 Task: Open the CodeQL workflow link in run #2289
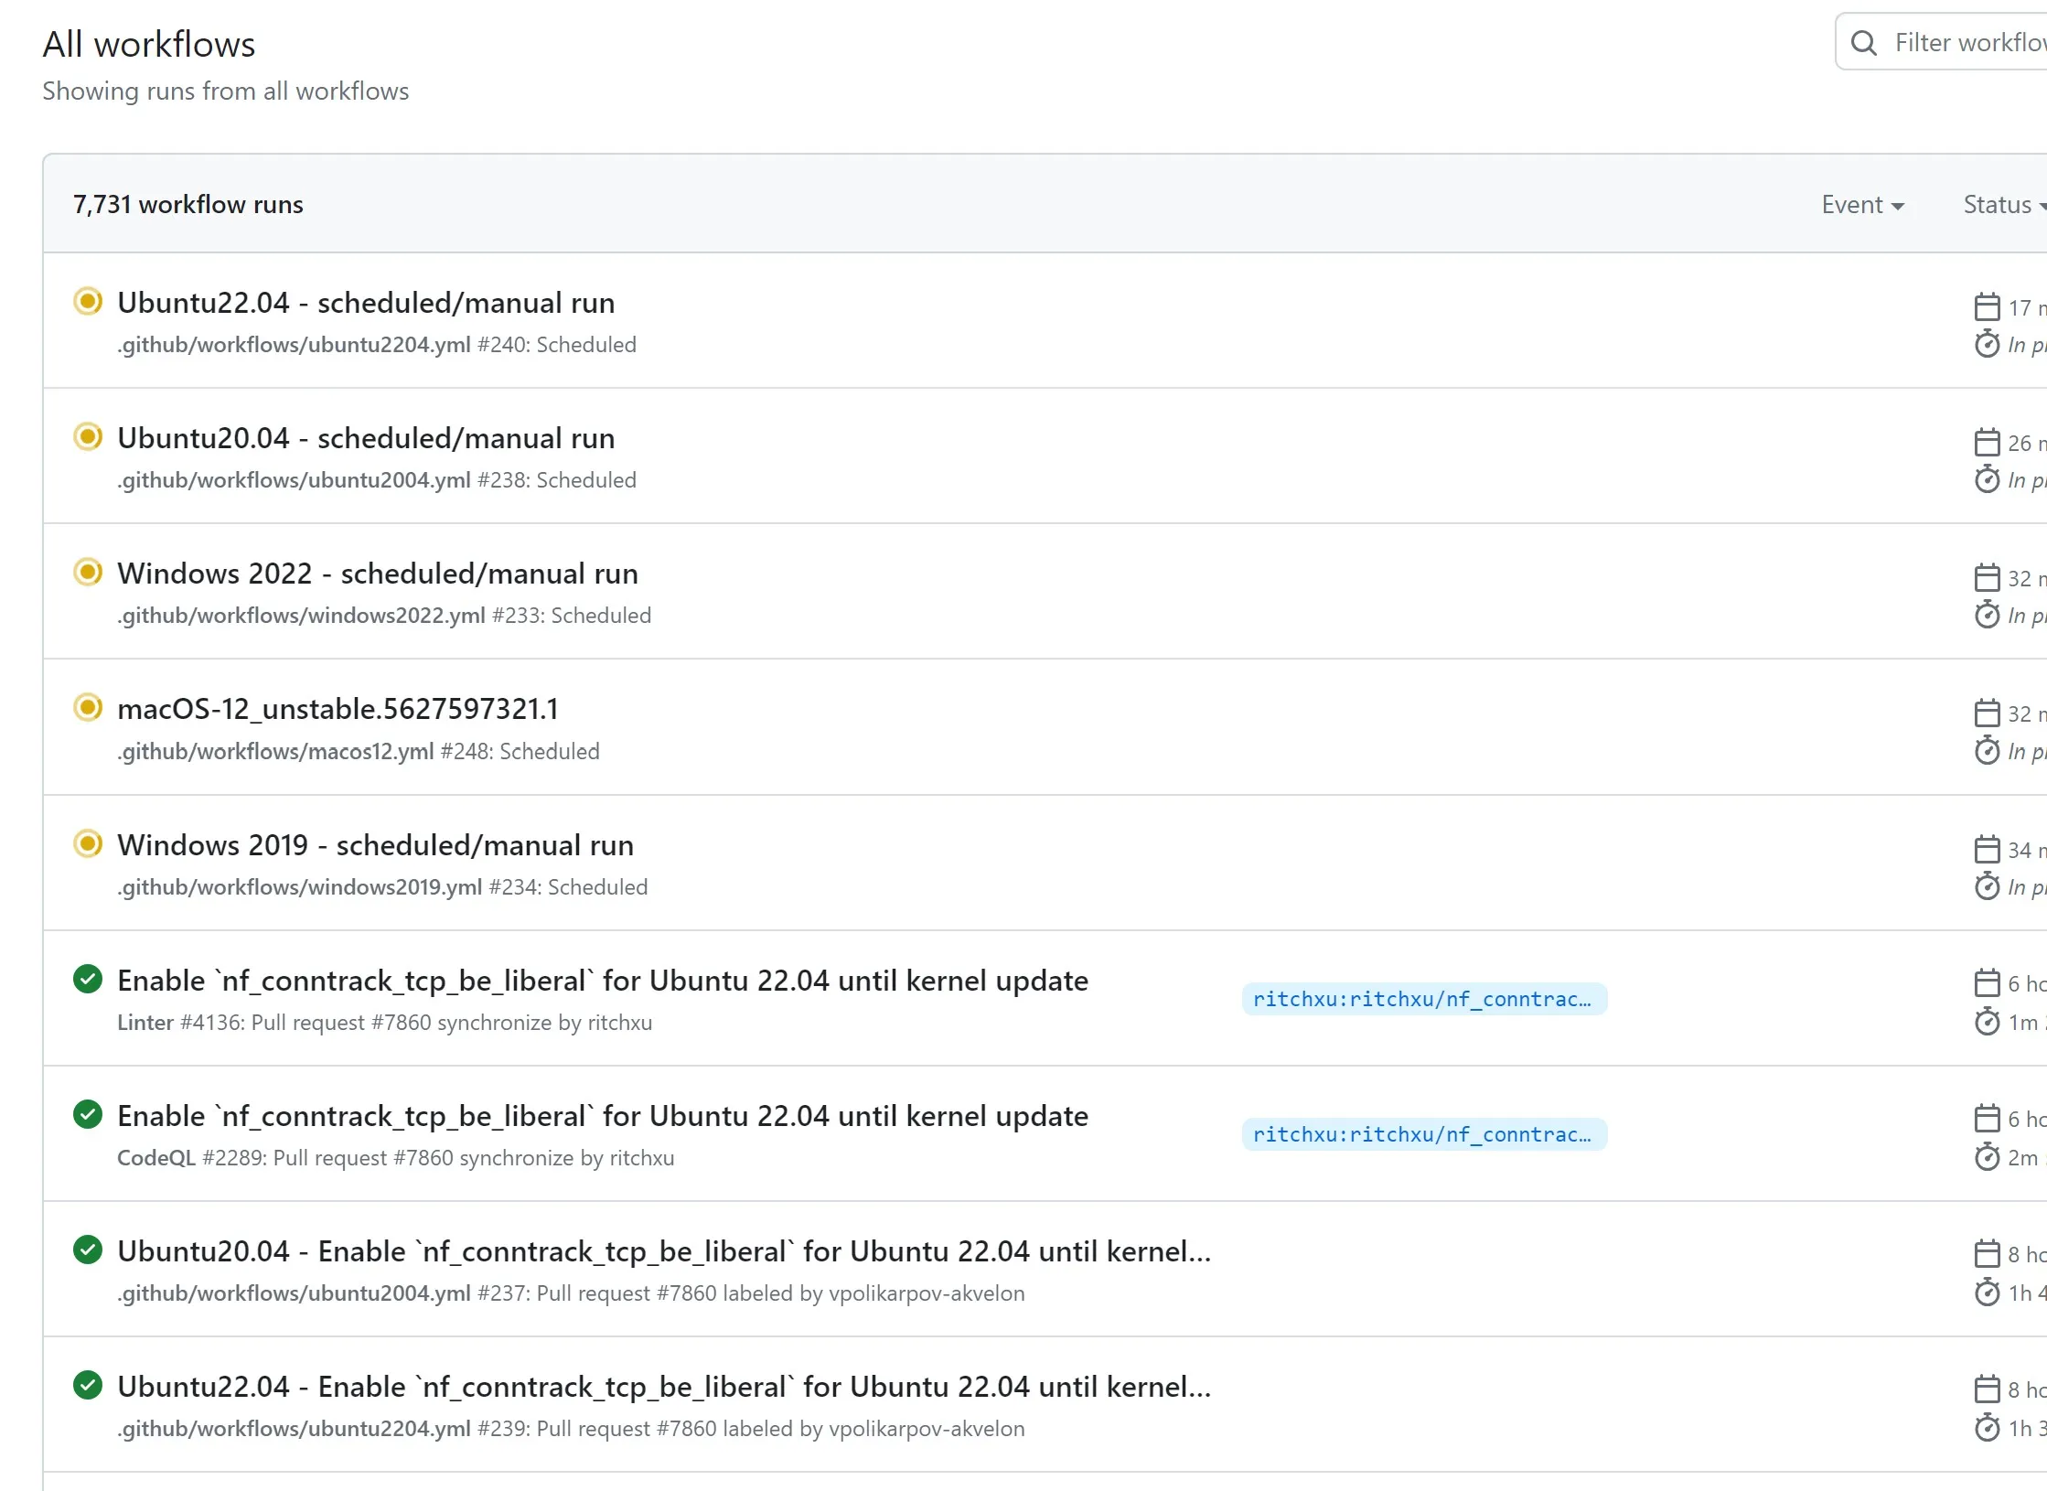click(x=155, y=1158)
